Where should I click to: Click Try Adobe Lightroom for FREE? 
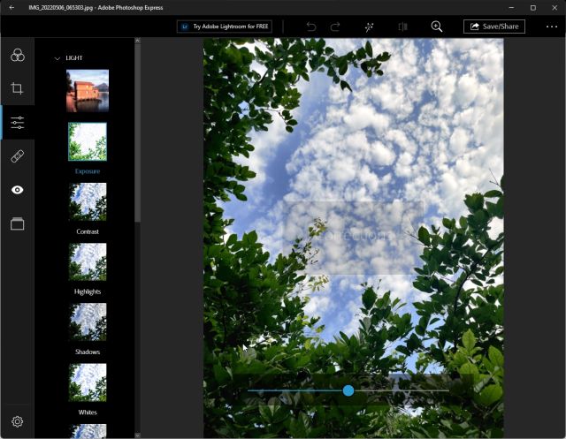[x=224, y=26]
